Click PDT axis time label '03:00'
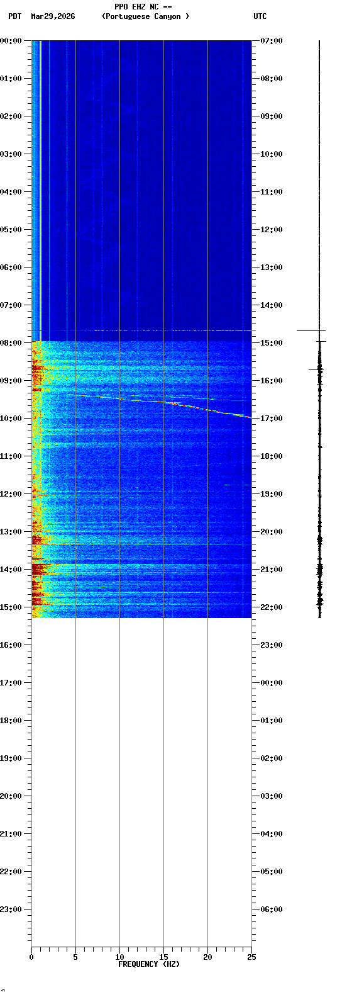The image size is (347, 997). (x=11, y=154)
